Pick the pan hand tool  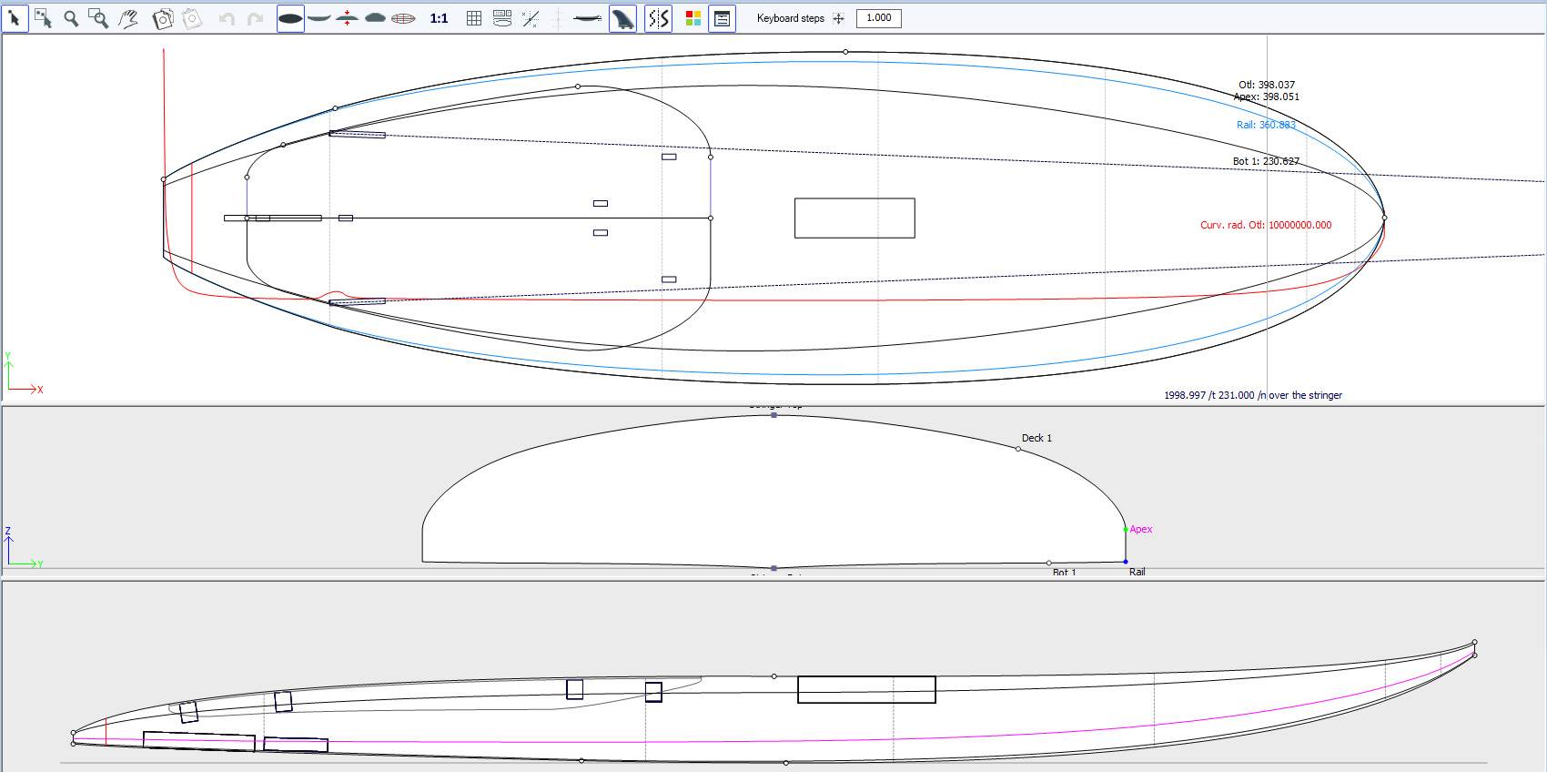(128, 18)
